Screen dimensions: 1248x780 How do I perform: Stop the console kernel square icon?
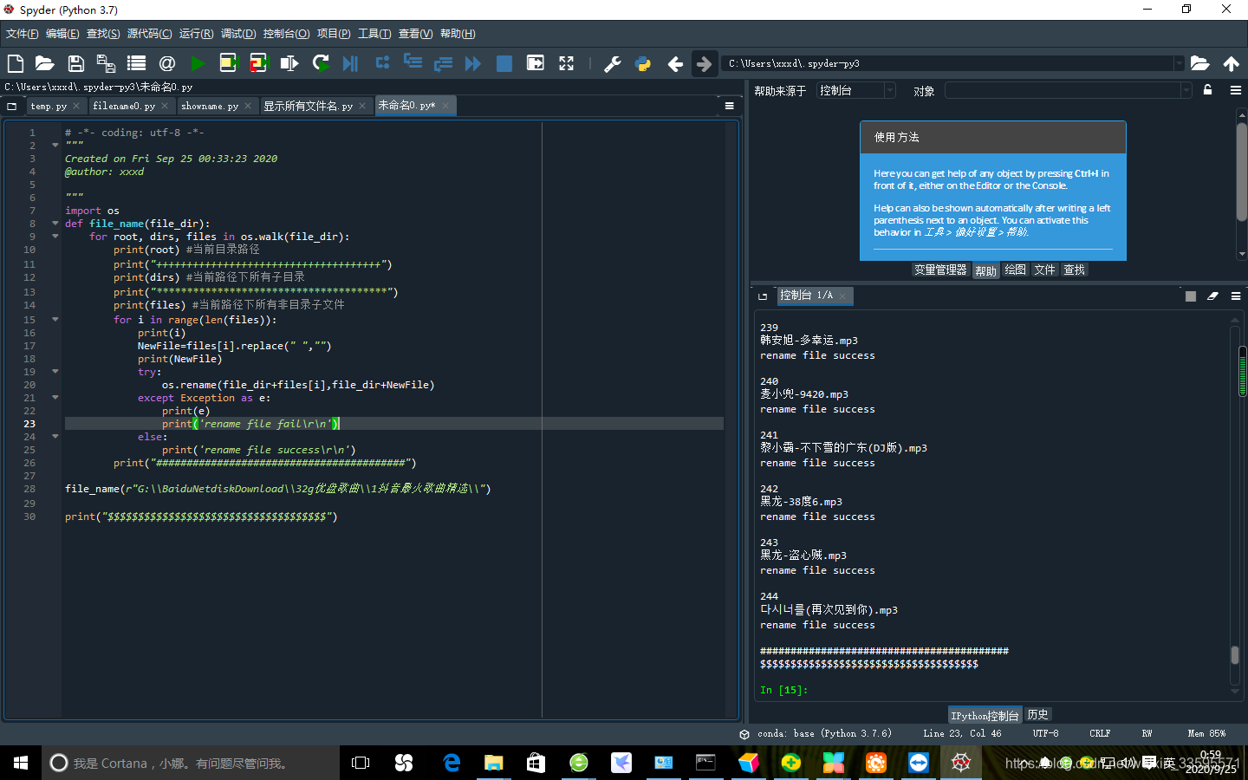(x=1191, y=296)
